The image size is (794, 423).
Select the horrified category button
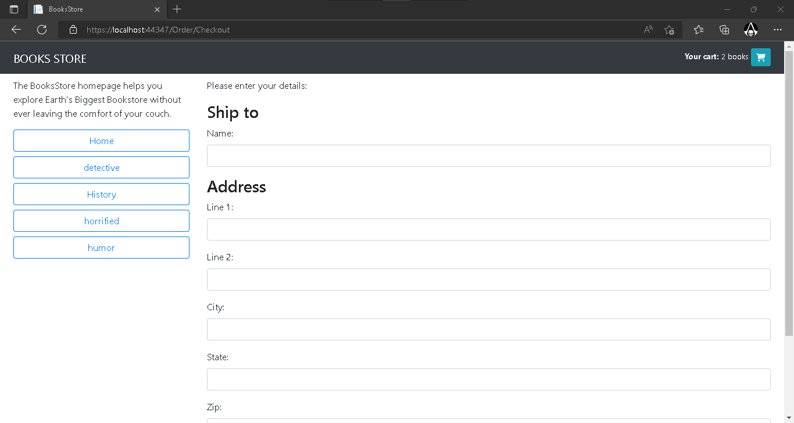(101, 221)
